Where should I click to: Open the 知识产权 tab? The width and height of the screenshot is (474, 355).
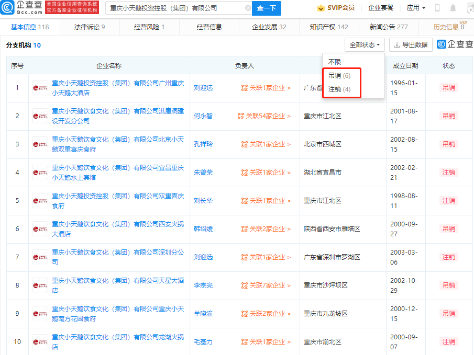pyautogui.click(x=328, y=27)
